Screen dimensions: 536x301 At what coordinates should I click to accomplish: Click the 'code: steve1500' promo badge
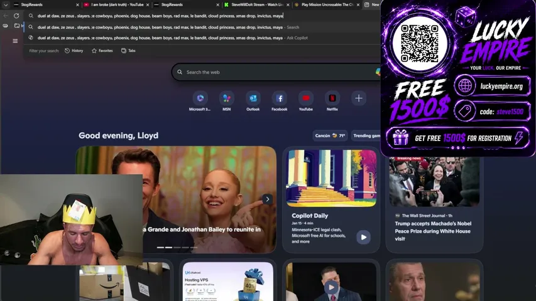[493, 112]
